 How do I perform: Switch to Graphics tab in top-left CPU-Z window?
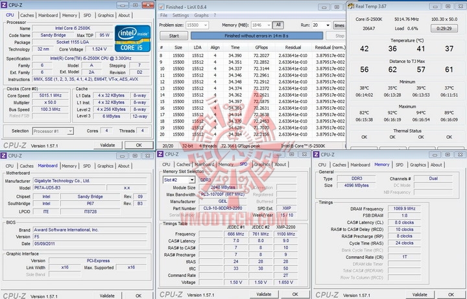pyautogui.click(x=106, y=15)
